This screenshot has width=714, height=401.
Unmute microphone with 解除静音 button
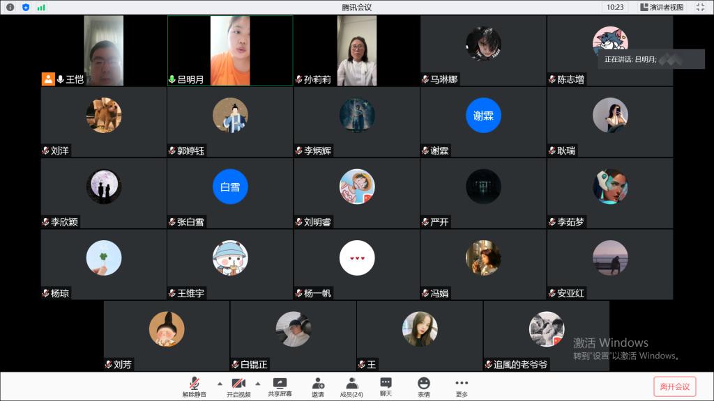point(195,386)
